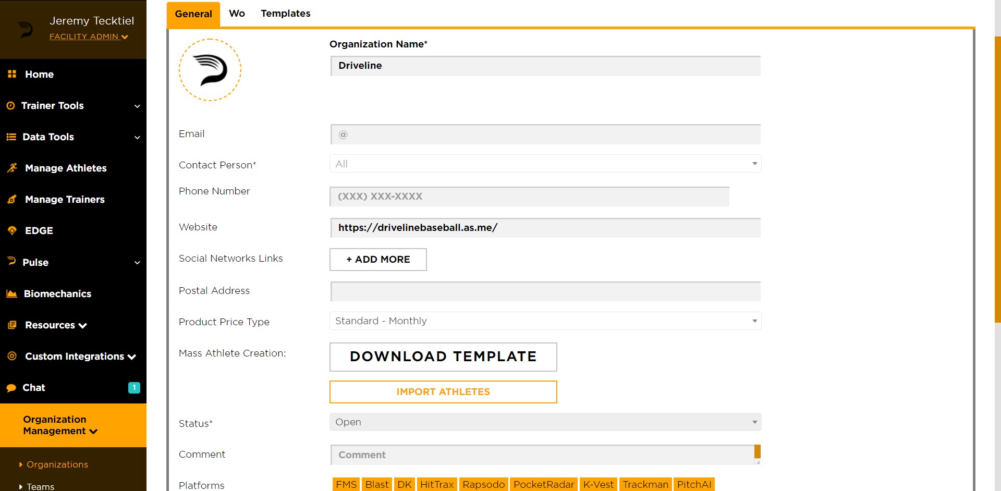Click the Home grid icon

coord(12,74)
